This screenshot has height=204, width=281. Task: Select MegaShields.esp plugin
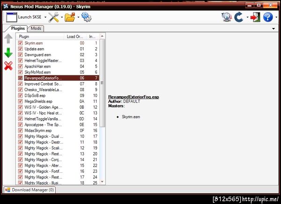pyautogui.click(x=58, y=101)
